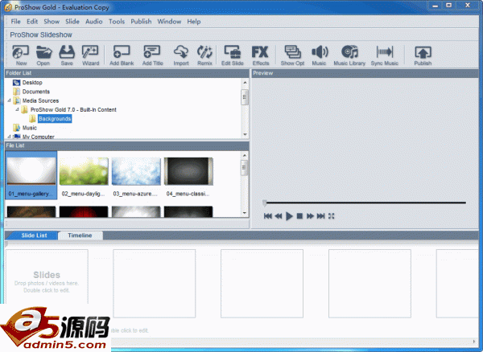Click File List scroll up arrow
Viewport: 483px width, 352px height.
click(245, 156)
